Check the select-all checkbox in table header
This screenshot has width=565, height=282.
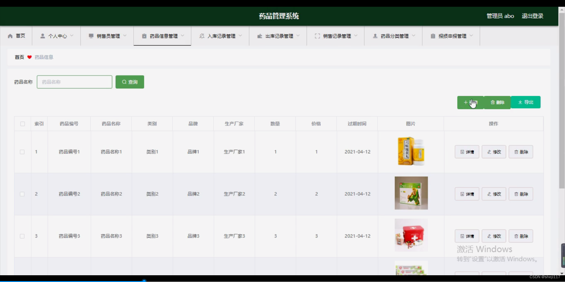[x=22, y=124]
